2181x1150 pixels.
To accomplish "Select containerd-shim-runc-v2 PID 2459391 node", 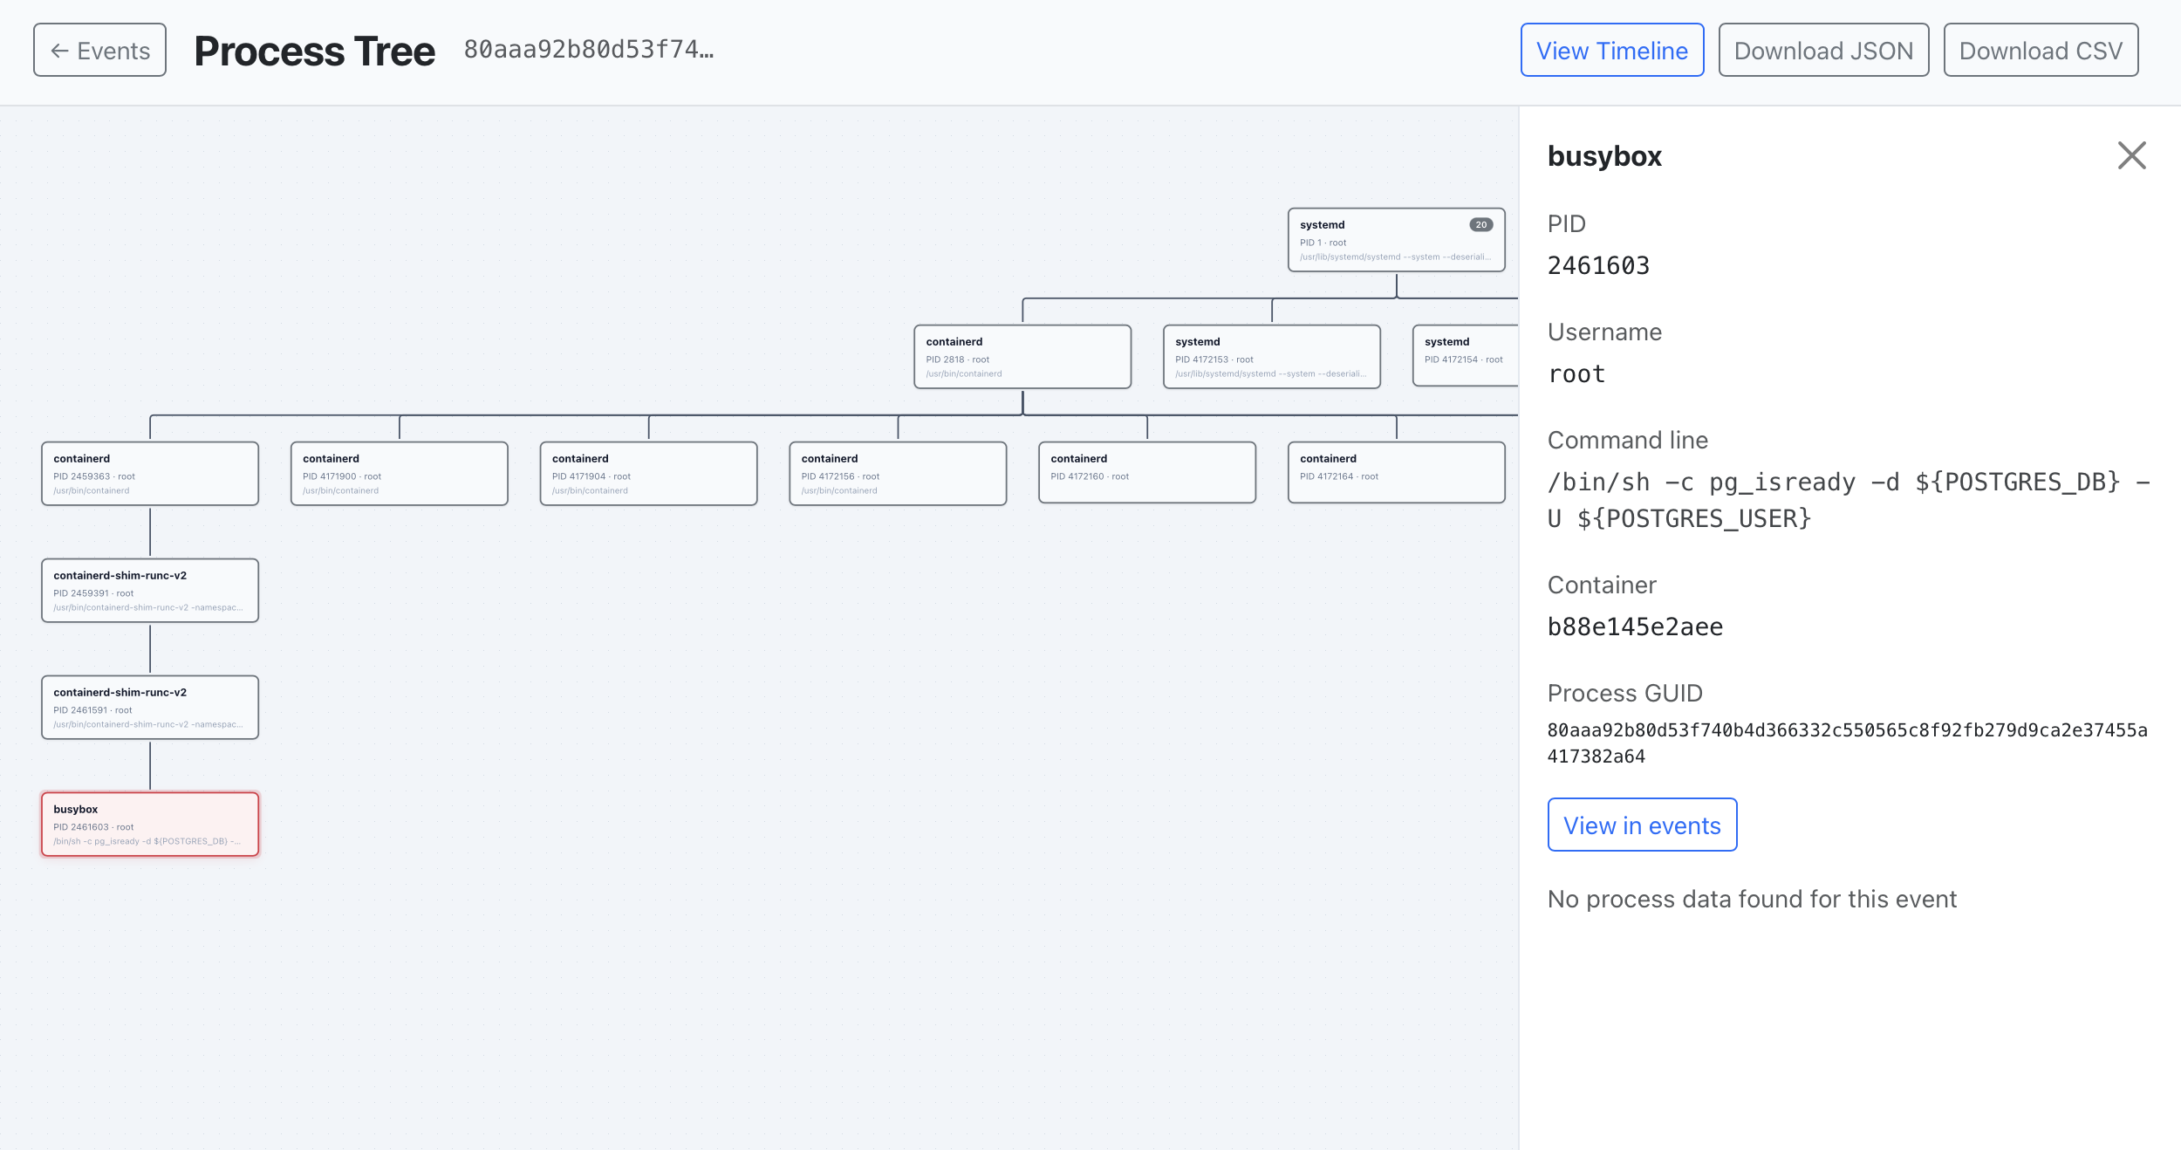I will [x=150, y=591].
